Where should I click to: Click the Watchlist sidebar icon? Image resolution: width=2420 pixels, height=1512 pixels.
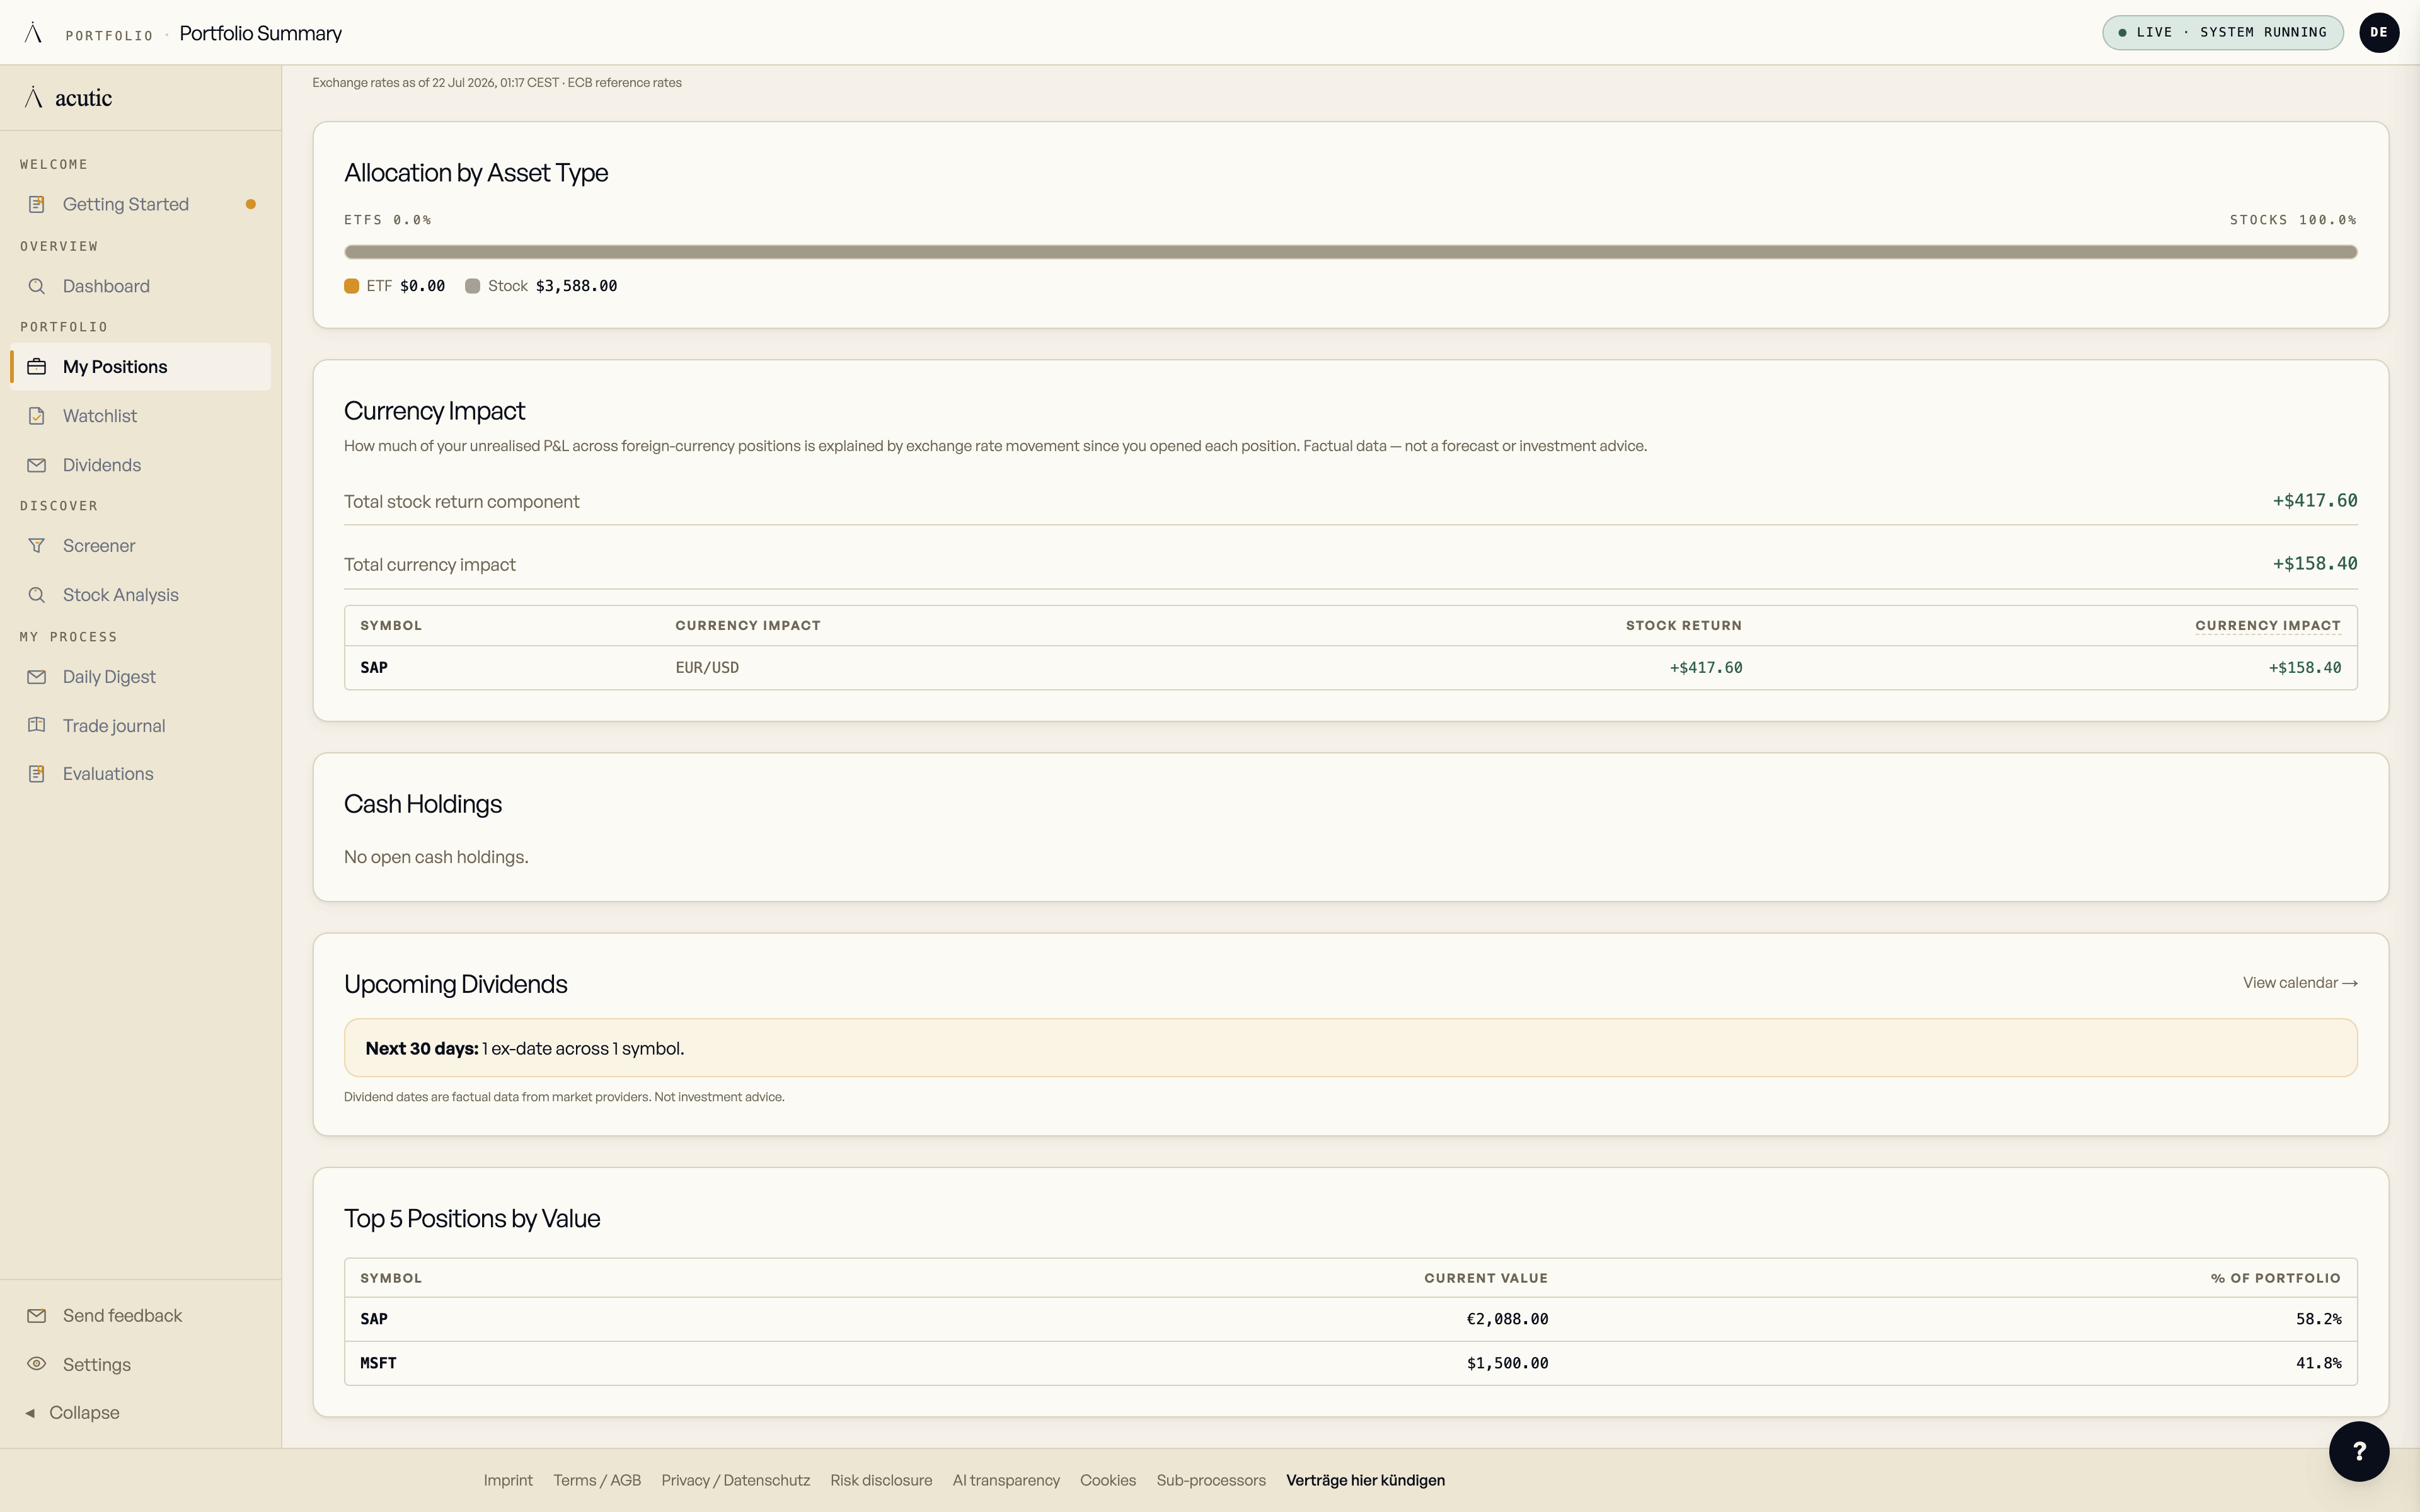37,416
